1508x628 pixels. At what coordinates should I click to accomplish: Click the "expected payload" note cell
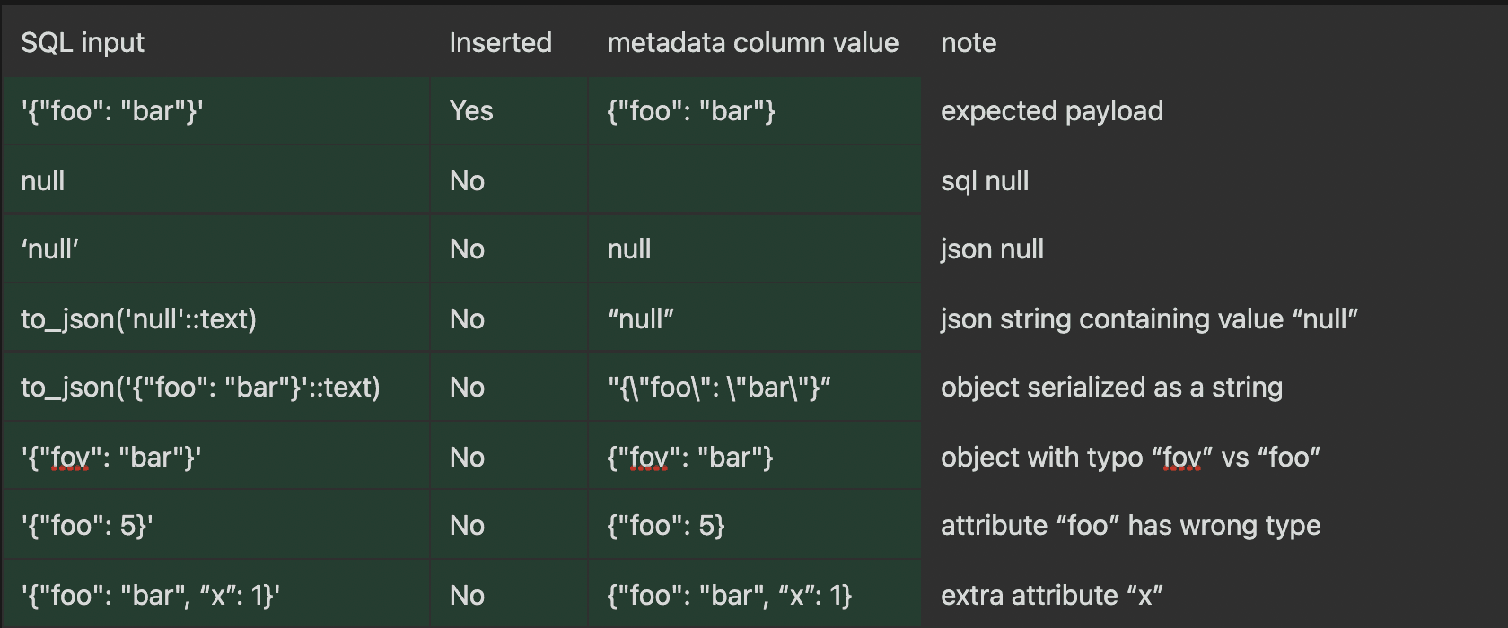point(1051,111)
